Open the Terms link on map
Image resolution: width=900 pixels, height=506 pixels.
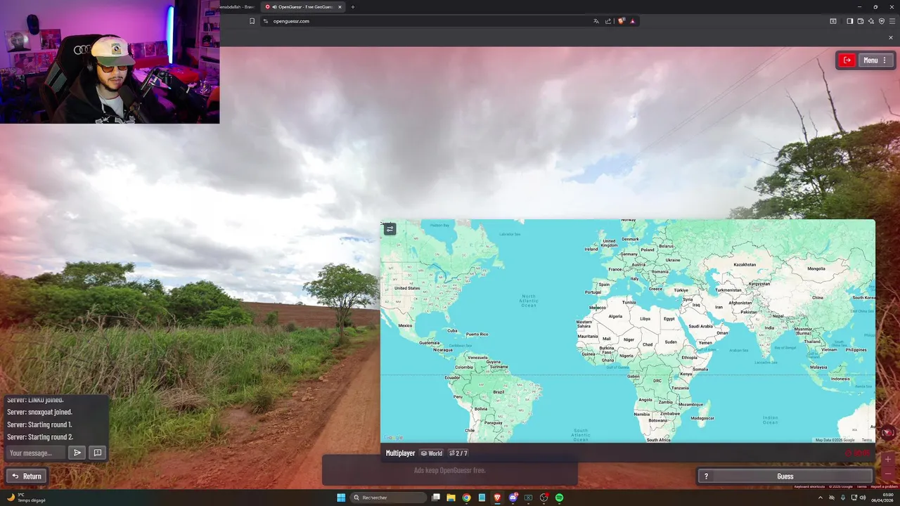coord(866,440)
